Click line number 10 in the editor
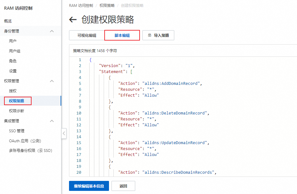Image resolution: width=297 pixels, height=194 pixels. [79, 113]
